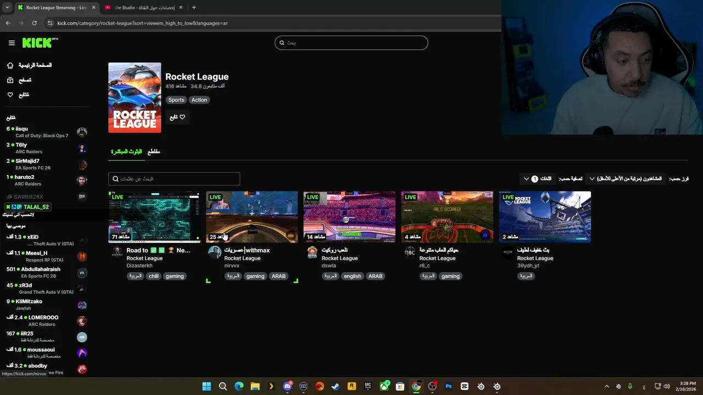Click the Dizasterkh channel name
703x395 pixels.
140,266
